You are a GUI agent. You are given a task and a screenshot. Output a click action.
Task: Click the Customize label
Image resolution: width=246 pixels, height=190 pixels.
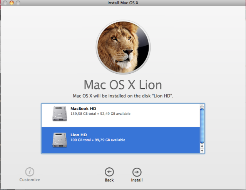(30, 180)
